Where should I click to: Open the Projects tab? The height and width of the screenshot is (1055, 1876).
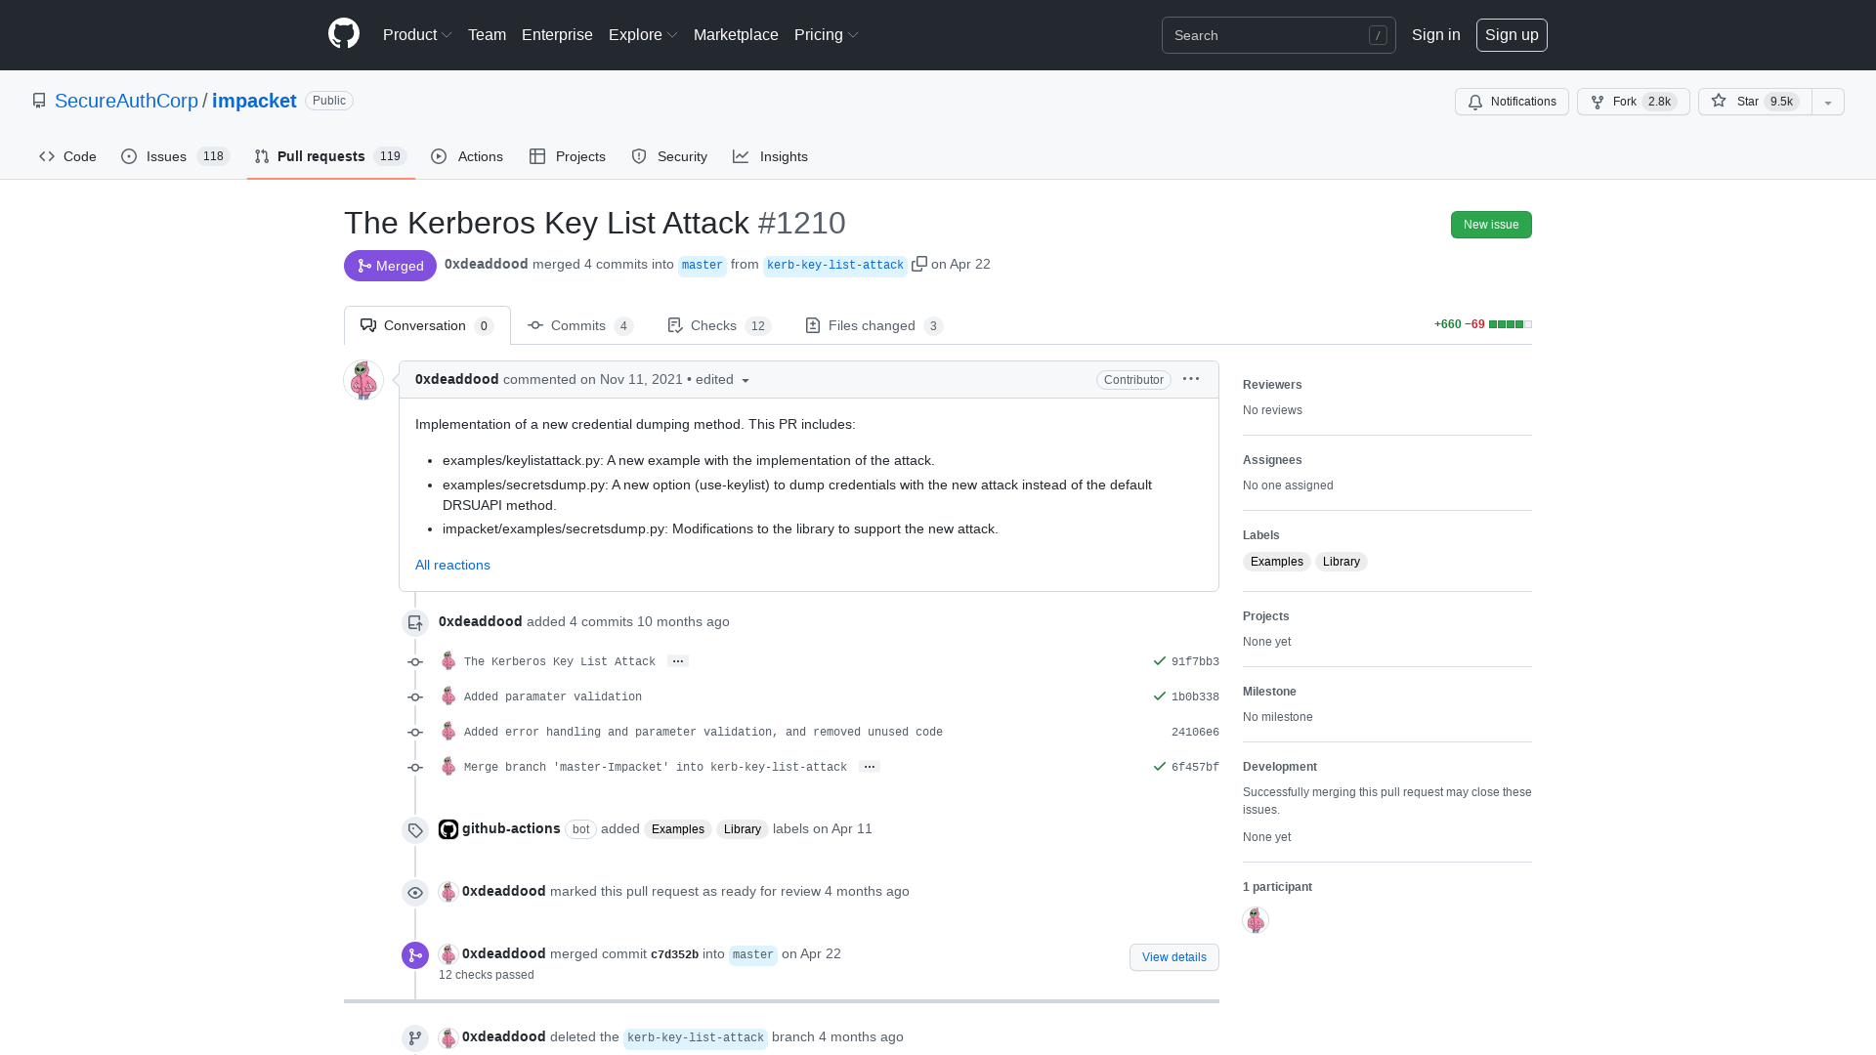click(x=568, y=156)
